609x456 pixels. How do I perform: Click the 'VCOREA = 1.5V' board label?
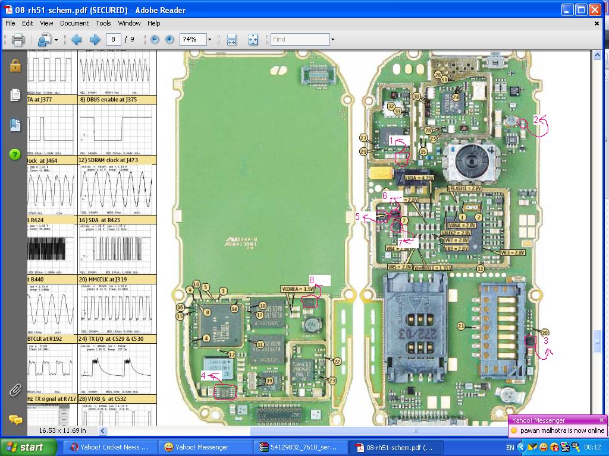[297, 289]
